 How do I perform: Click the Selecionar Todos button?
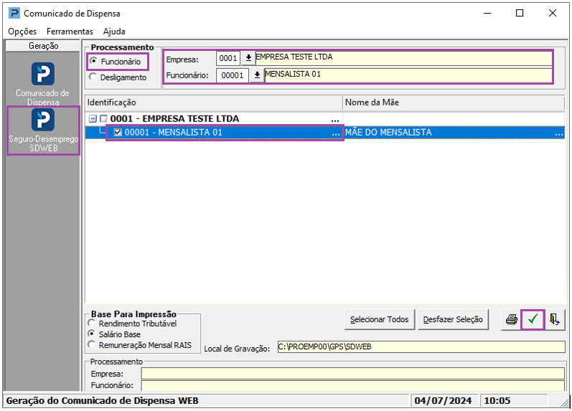[379, 319]
